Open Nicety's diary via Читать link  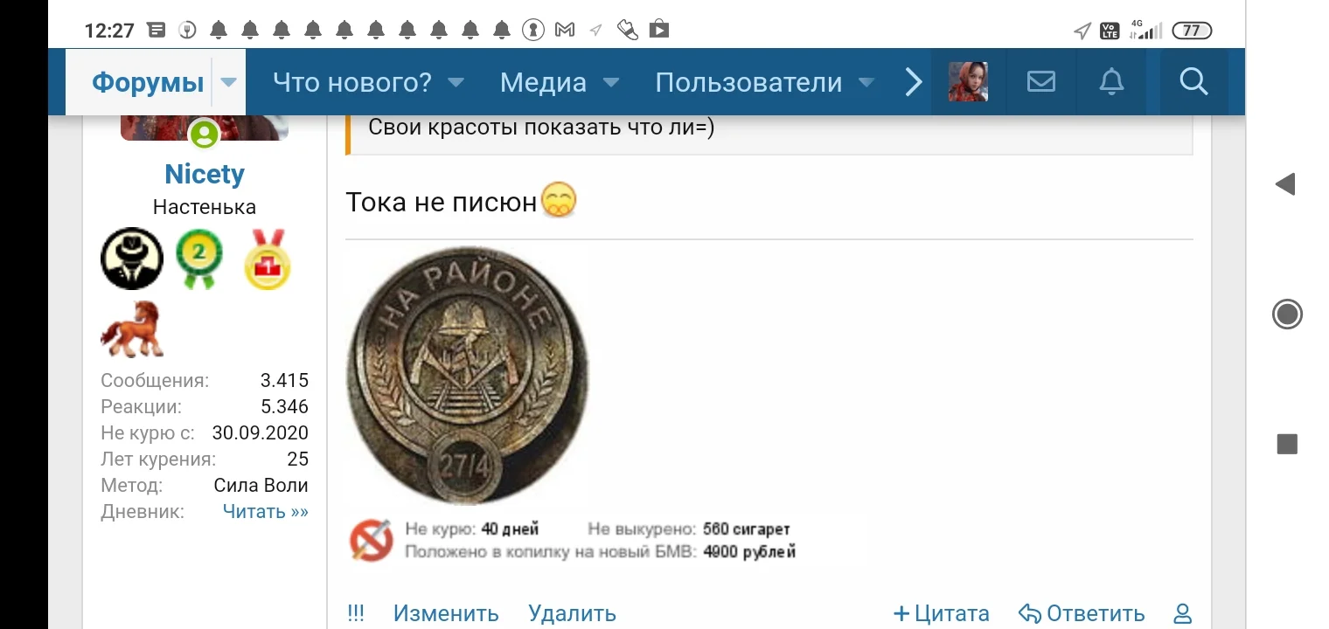[266, 512]
